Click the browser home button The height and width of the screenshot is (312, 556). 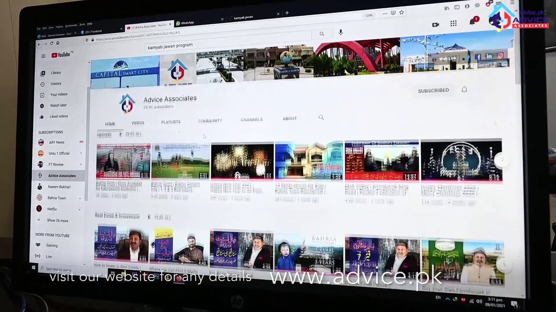point(57,43)
